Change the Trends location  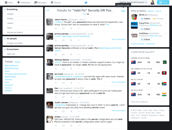pyautogui.click(x=17, y=62)
